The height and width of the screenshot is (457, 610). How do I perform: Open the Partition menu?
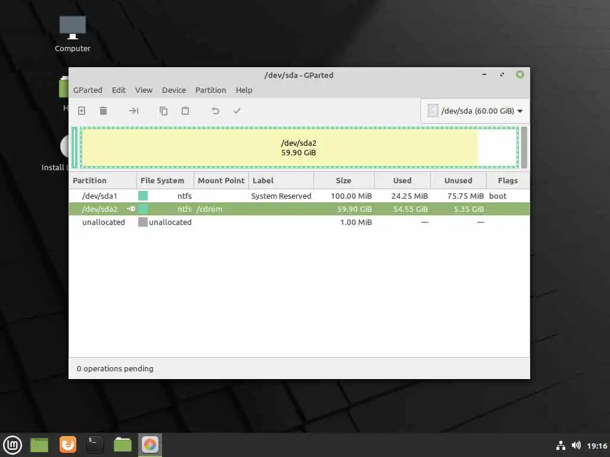tap(210, 90)
